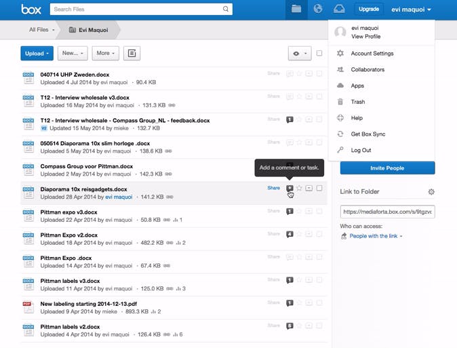
Task: Collapse the evi maquoi account menu
Action: pos(411,9)
